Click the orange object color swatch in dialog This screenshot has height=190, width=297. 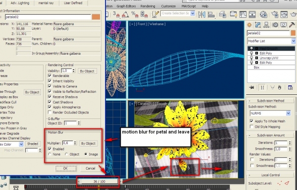click(x=96, y=17)
